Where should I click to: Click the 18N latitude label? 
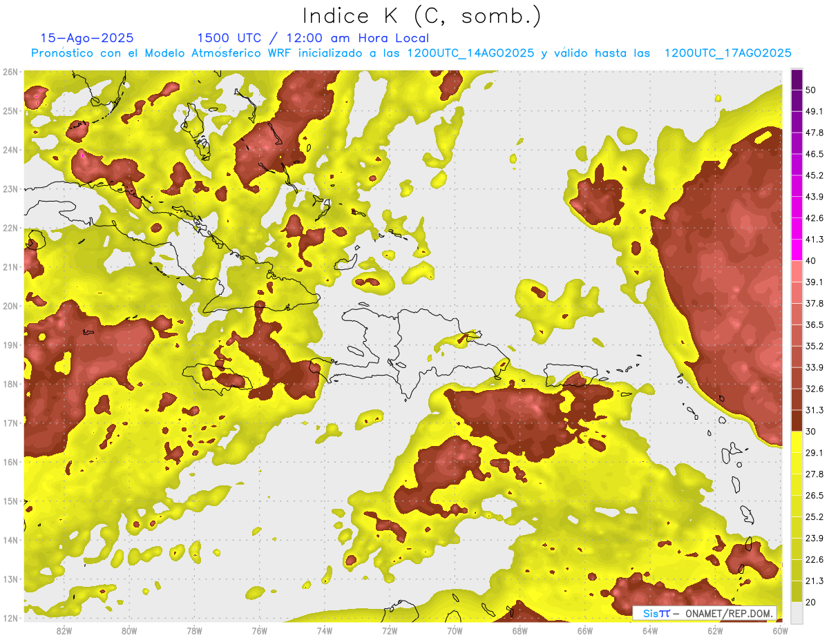pyautogui.click(x=10, y=384)
